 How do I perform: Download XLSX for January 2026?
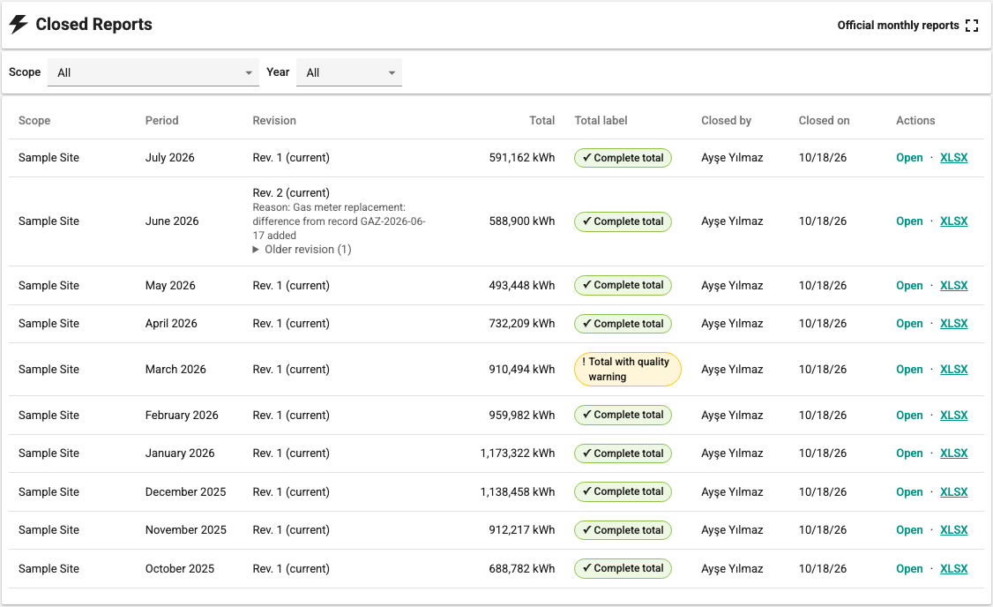[x=953, y=453]
